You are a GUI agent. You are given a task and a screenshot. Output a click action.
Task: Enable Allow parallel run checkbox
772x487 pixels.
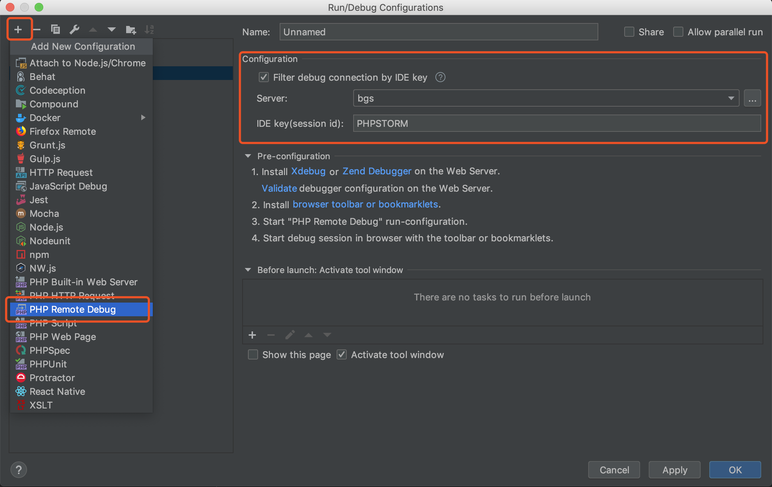click(678, 32)
